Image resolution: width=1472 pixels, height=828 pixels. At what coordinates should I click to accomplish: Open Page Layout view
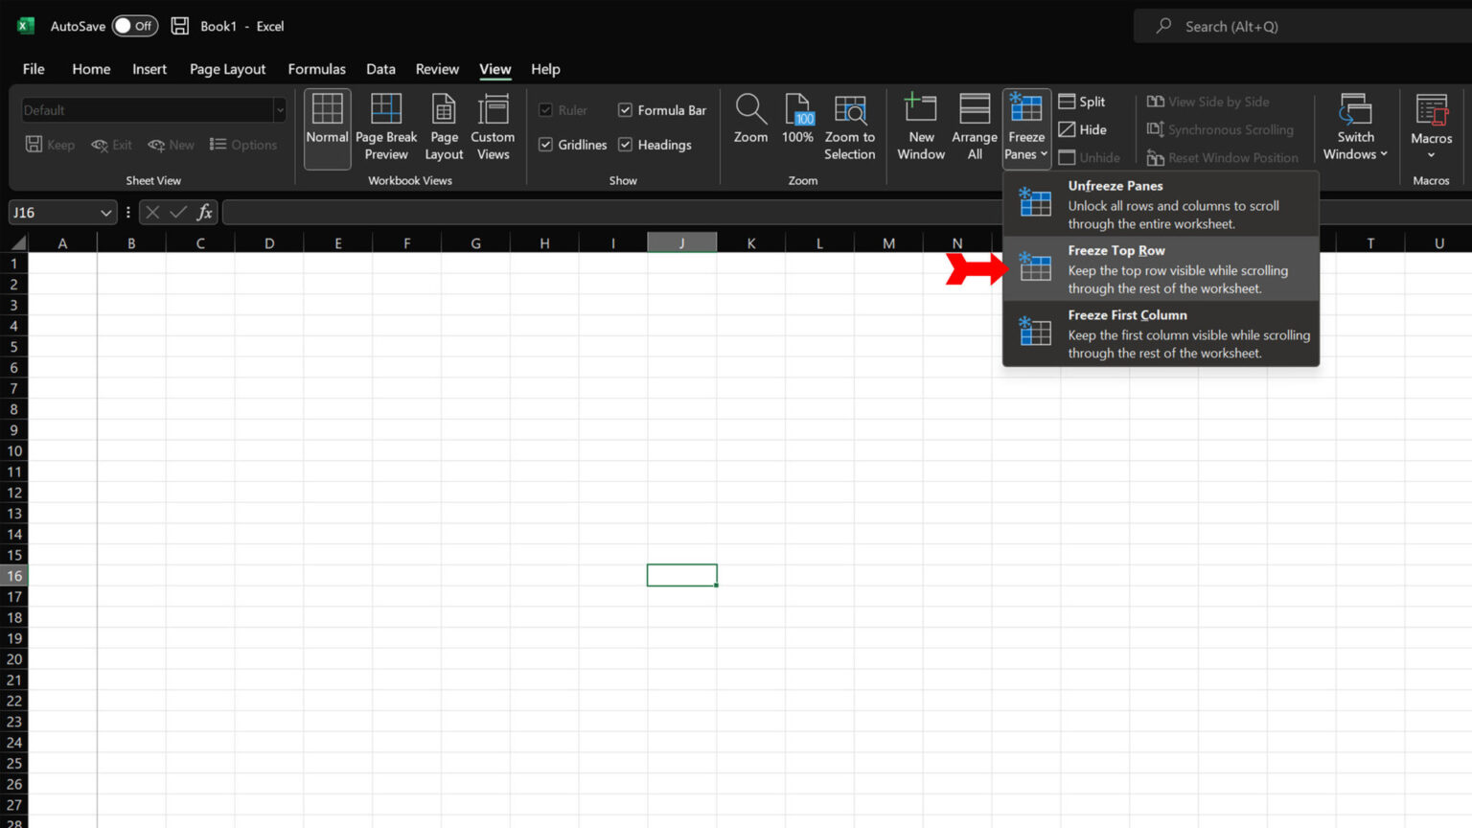(x=444, y=126)
